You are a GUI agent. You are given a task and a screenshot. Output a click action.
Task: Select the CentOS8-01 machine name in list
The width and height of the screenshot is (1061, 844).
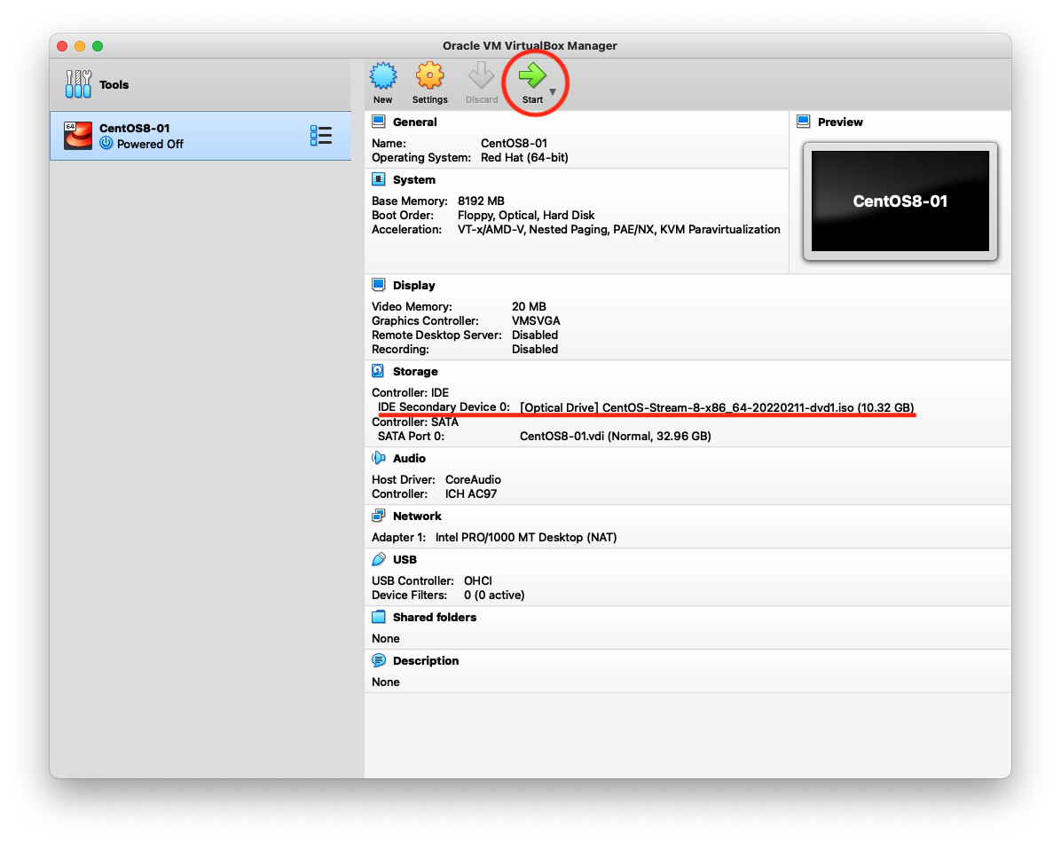pos(135,128)
